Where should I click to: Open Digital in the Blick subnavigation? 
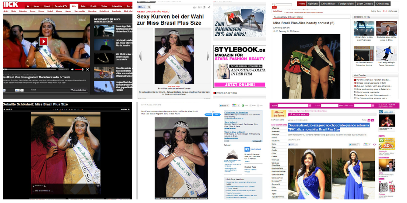tap(50, 11)
